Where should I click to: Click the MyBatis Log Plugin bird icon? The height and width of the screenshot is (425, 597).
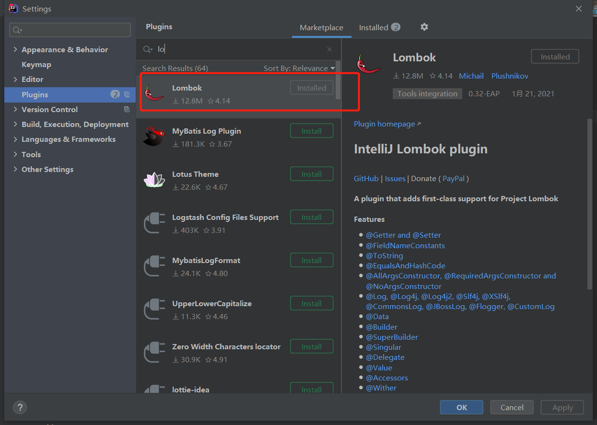click(x=154, y=137)
